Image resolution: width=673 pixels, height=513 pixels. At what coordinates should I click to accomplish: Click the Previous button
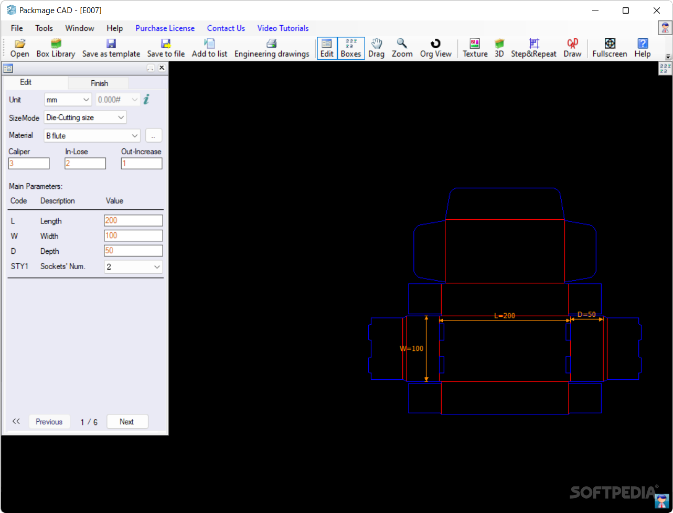coord(49,422)
